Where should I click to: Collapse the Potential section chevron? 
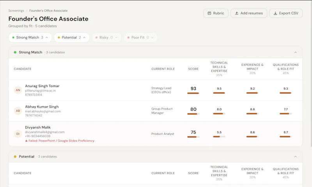coord(296,157)
